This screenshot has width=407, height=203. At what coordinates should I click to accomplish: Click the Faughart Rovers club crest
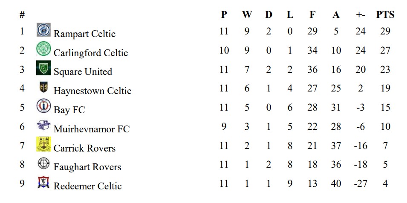pos(43,163)
